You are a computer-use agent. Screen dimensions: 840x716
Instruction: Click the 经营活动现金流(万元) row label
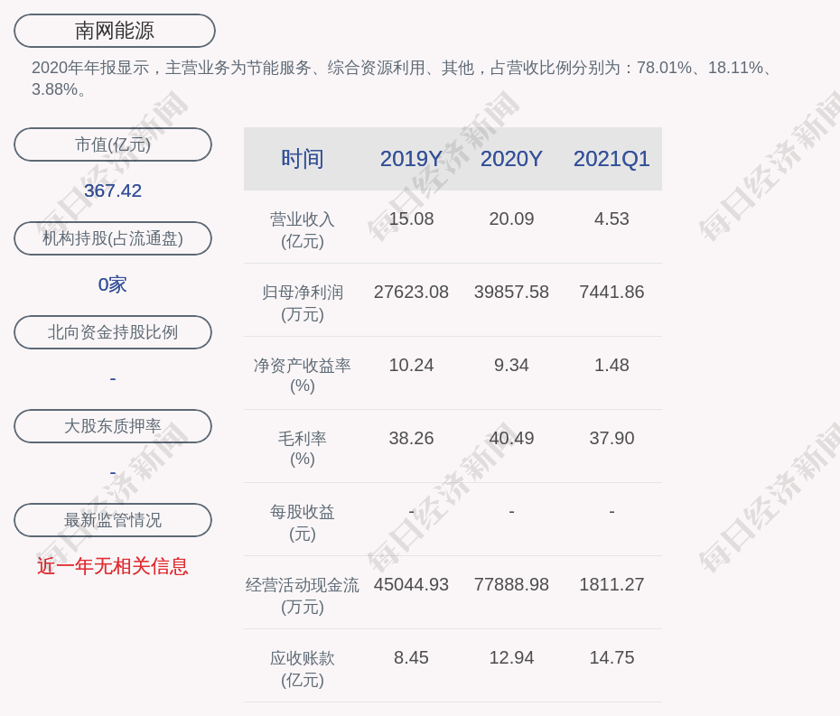coord(303,596)
